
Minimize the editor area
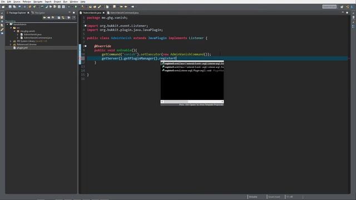coord(343,13)
